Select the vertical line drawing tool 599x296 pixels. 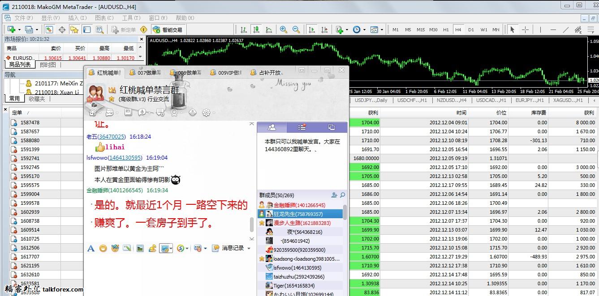click(540, 30)
